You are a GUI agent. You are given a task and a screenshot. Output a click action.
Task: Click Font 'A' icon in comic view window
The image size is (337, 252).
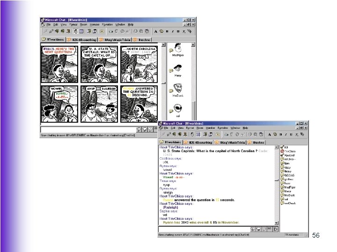point(155,31)
